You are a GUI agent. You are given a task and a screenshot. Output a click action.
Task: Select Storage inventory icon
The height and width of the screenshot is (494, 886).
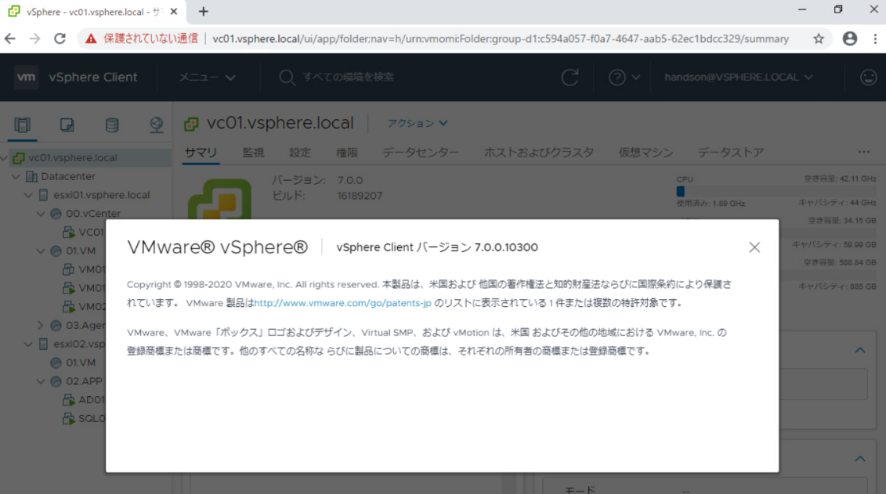coord(112,124)
